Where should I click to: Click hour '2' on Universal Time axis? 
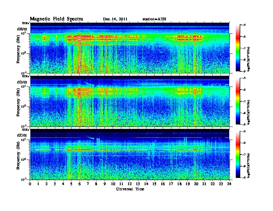47,184
